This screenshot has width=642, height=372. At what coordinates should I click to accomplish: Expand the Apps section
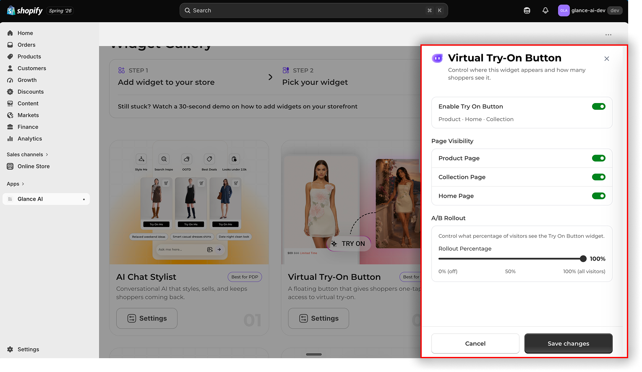16,184
